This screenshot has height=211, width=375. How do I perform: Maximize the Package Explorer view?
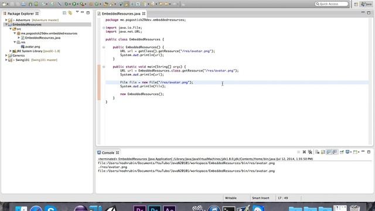coord(88,12)
